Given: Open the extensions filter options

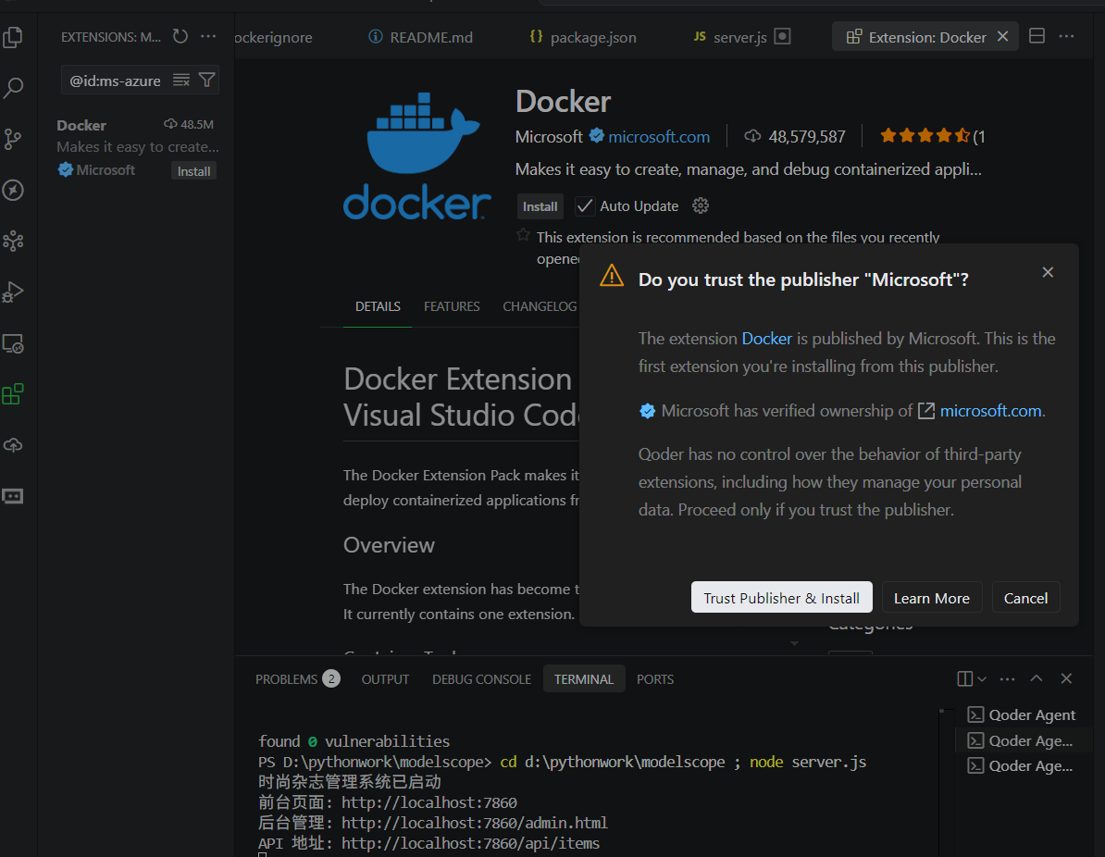Looking at the screenshot, I should pyautogui.click(x=206, y=81).
